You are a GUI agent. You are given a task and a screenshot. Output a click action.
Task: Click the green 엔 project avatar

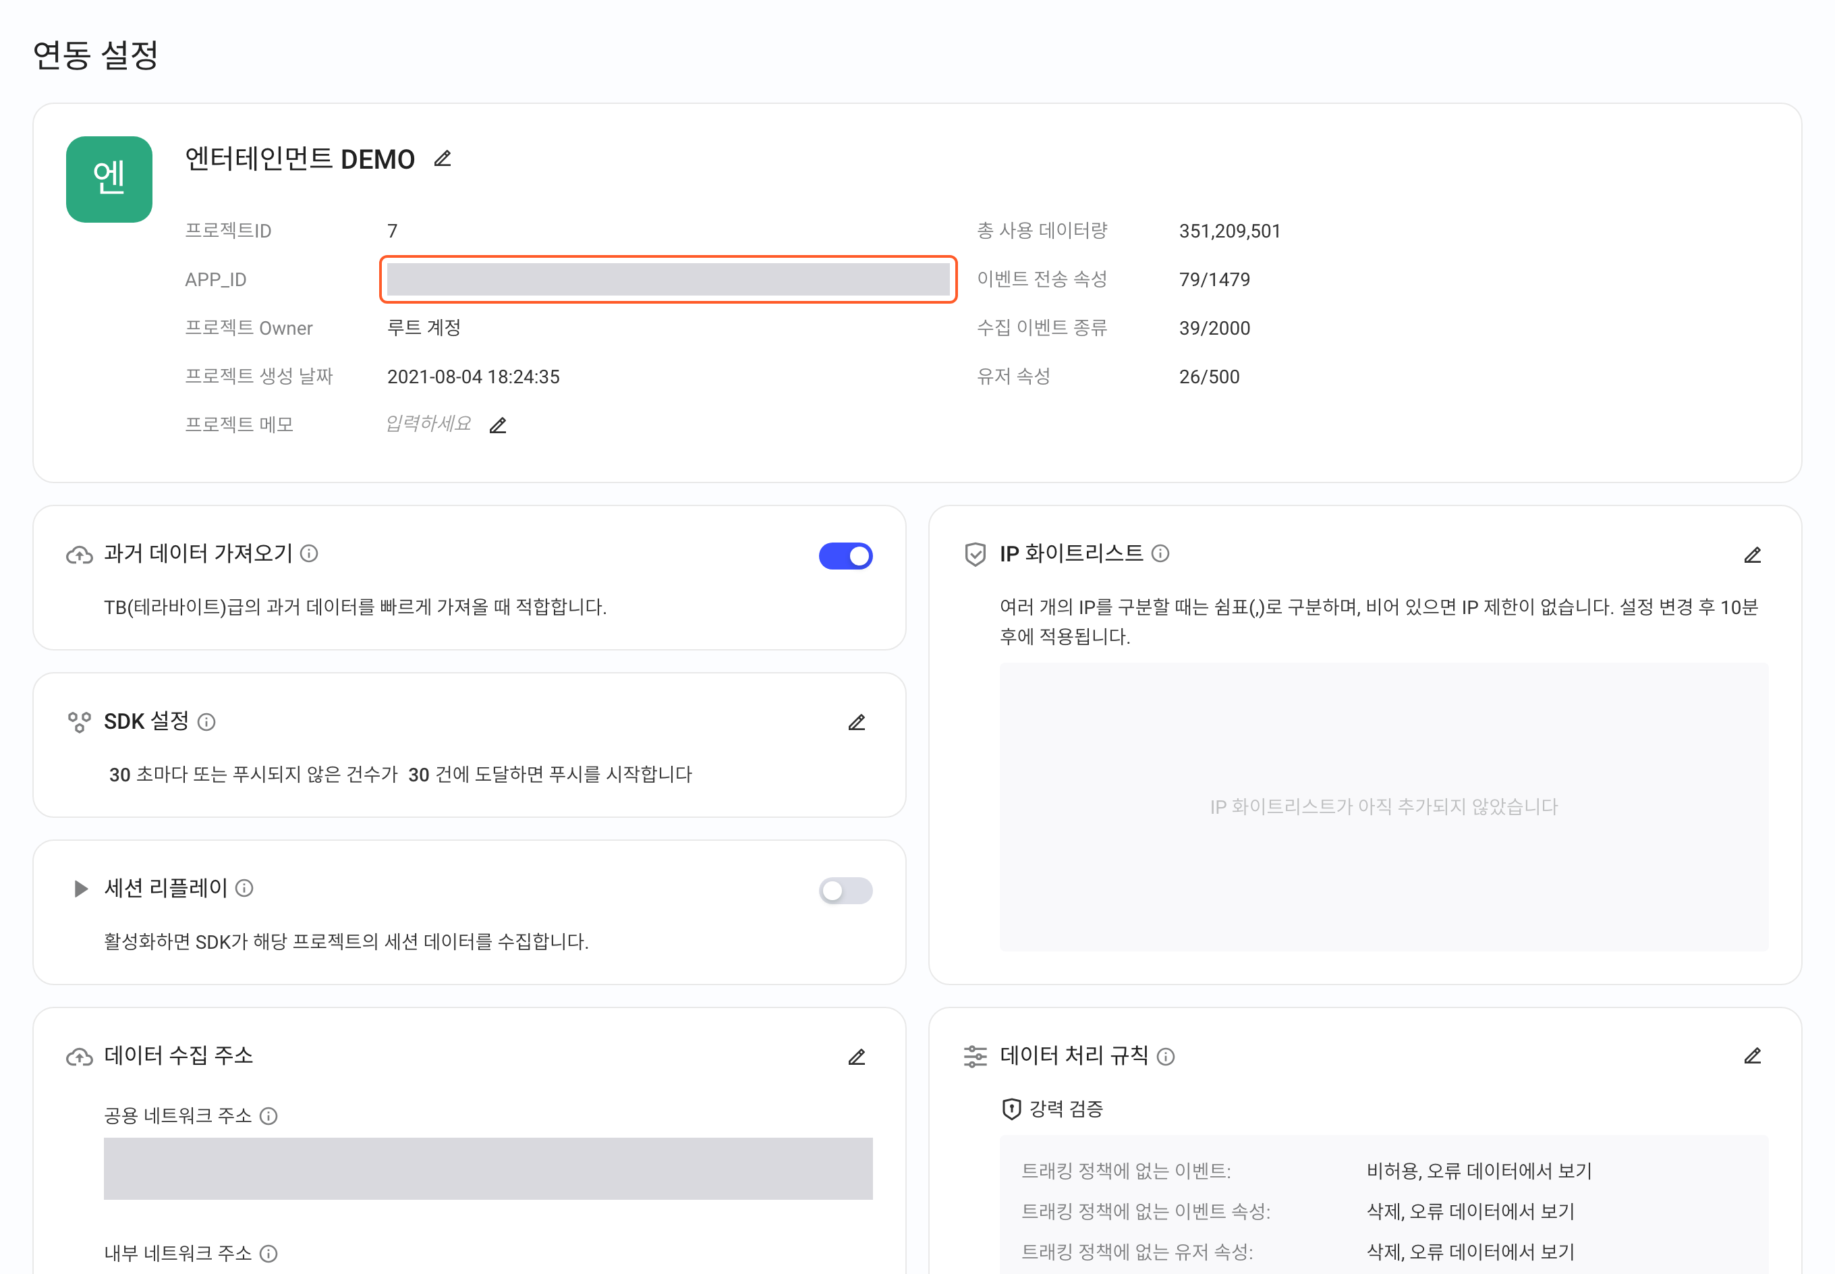coord(109,179)
